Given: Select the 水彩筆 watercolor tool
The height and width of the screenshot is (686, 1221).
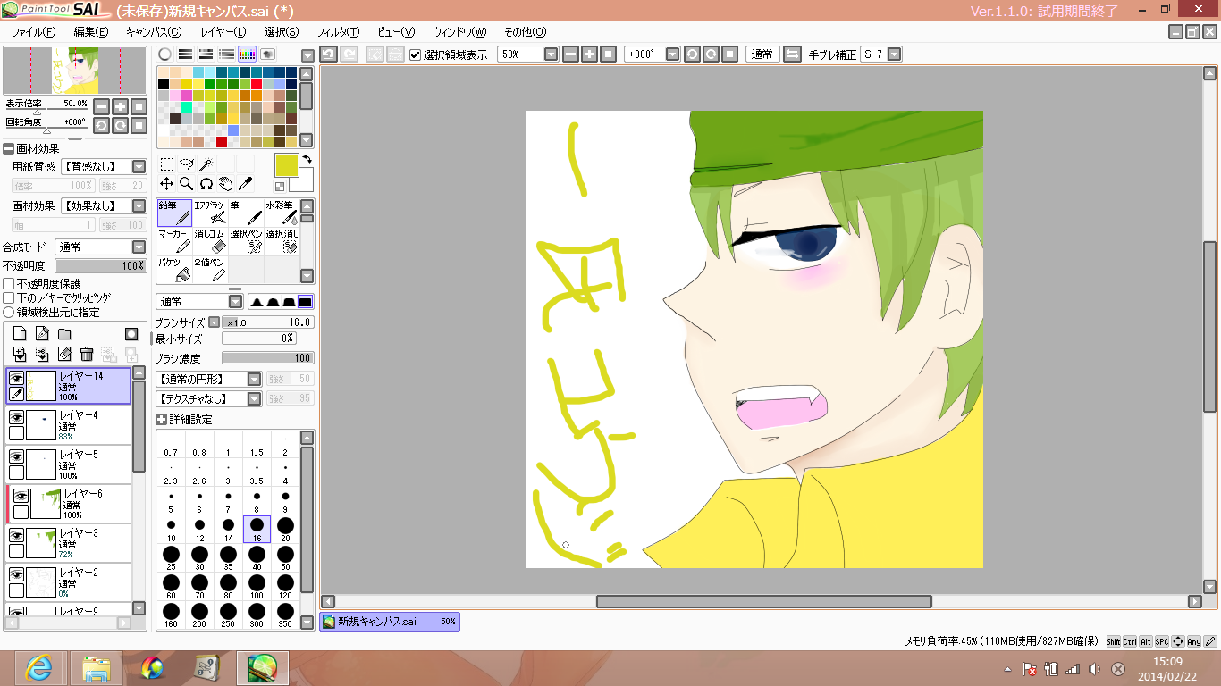Looking at the screenshot, I should click(282, 213).
